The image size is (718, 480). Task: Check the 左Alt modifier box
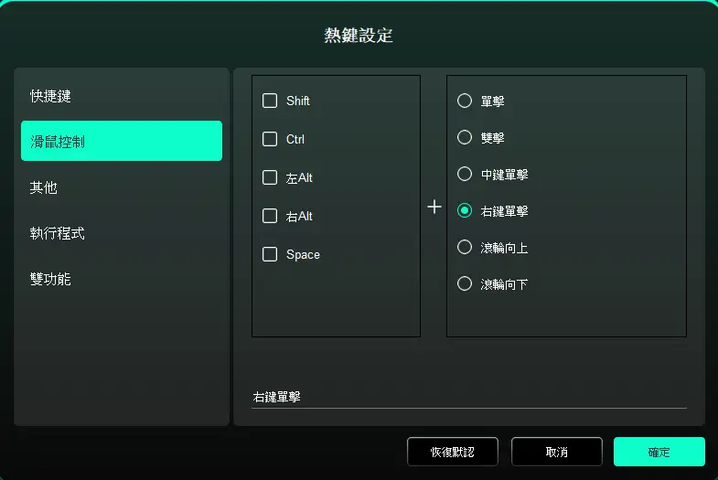270,177
